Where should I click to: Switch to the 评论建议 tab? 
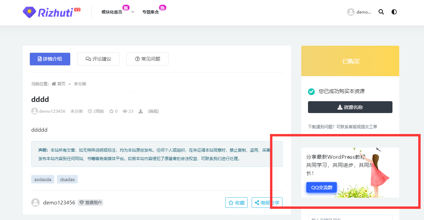pos(98,59)
